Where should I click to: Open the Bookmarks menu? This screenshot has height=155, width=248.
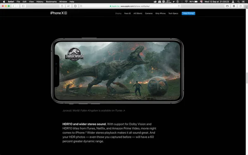click(x=51, y=2)
